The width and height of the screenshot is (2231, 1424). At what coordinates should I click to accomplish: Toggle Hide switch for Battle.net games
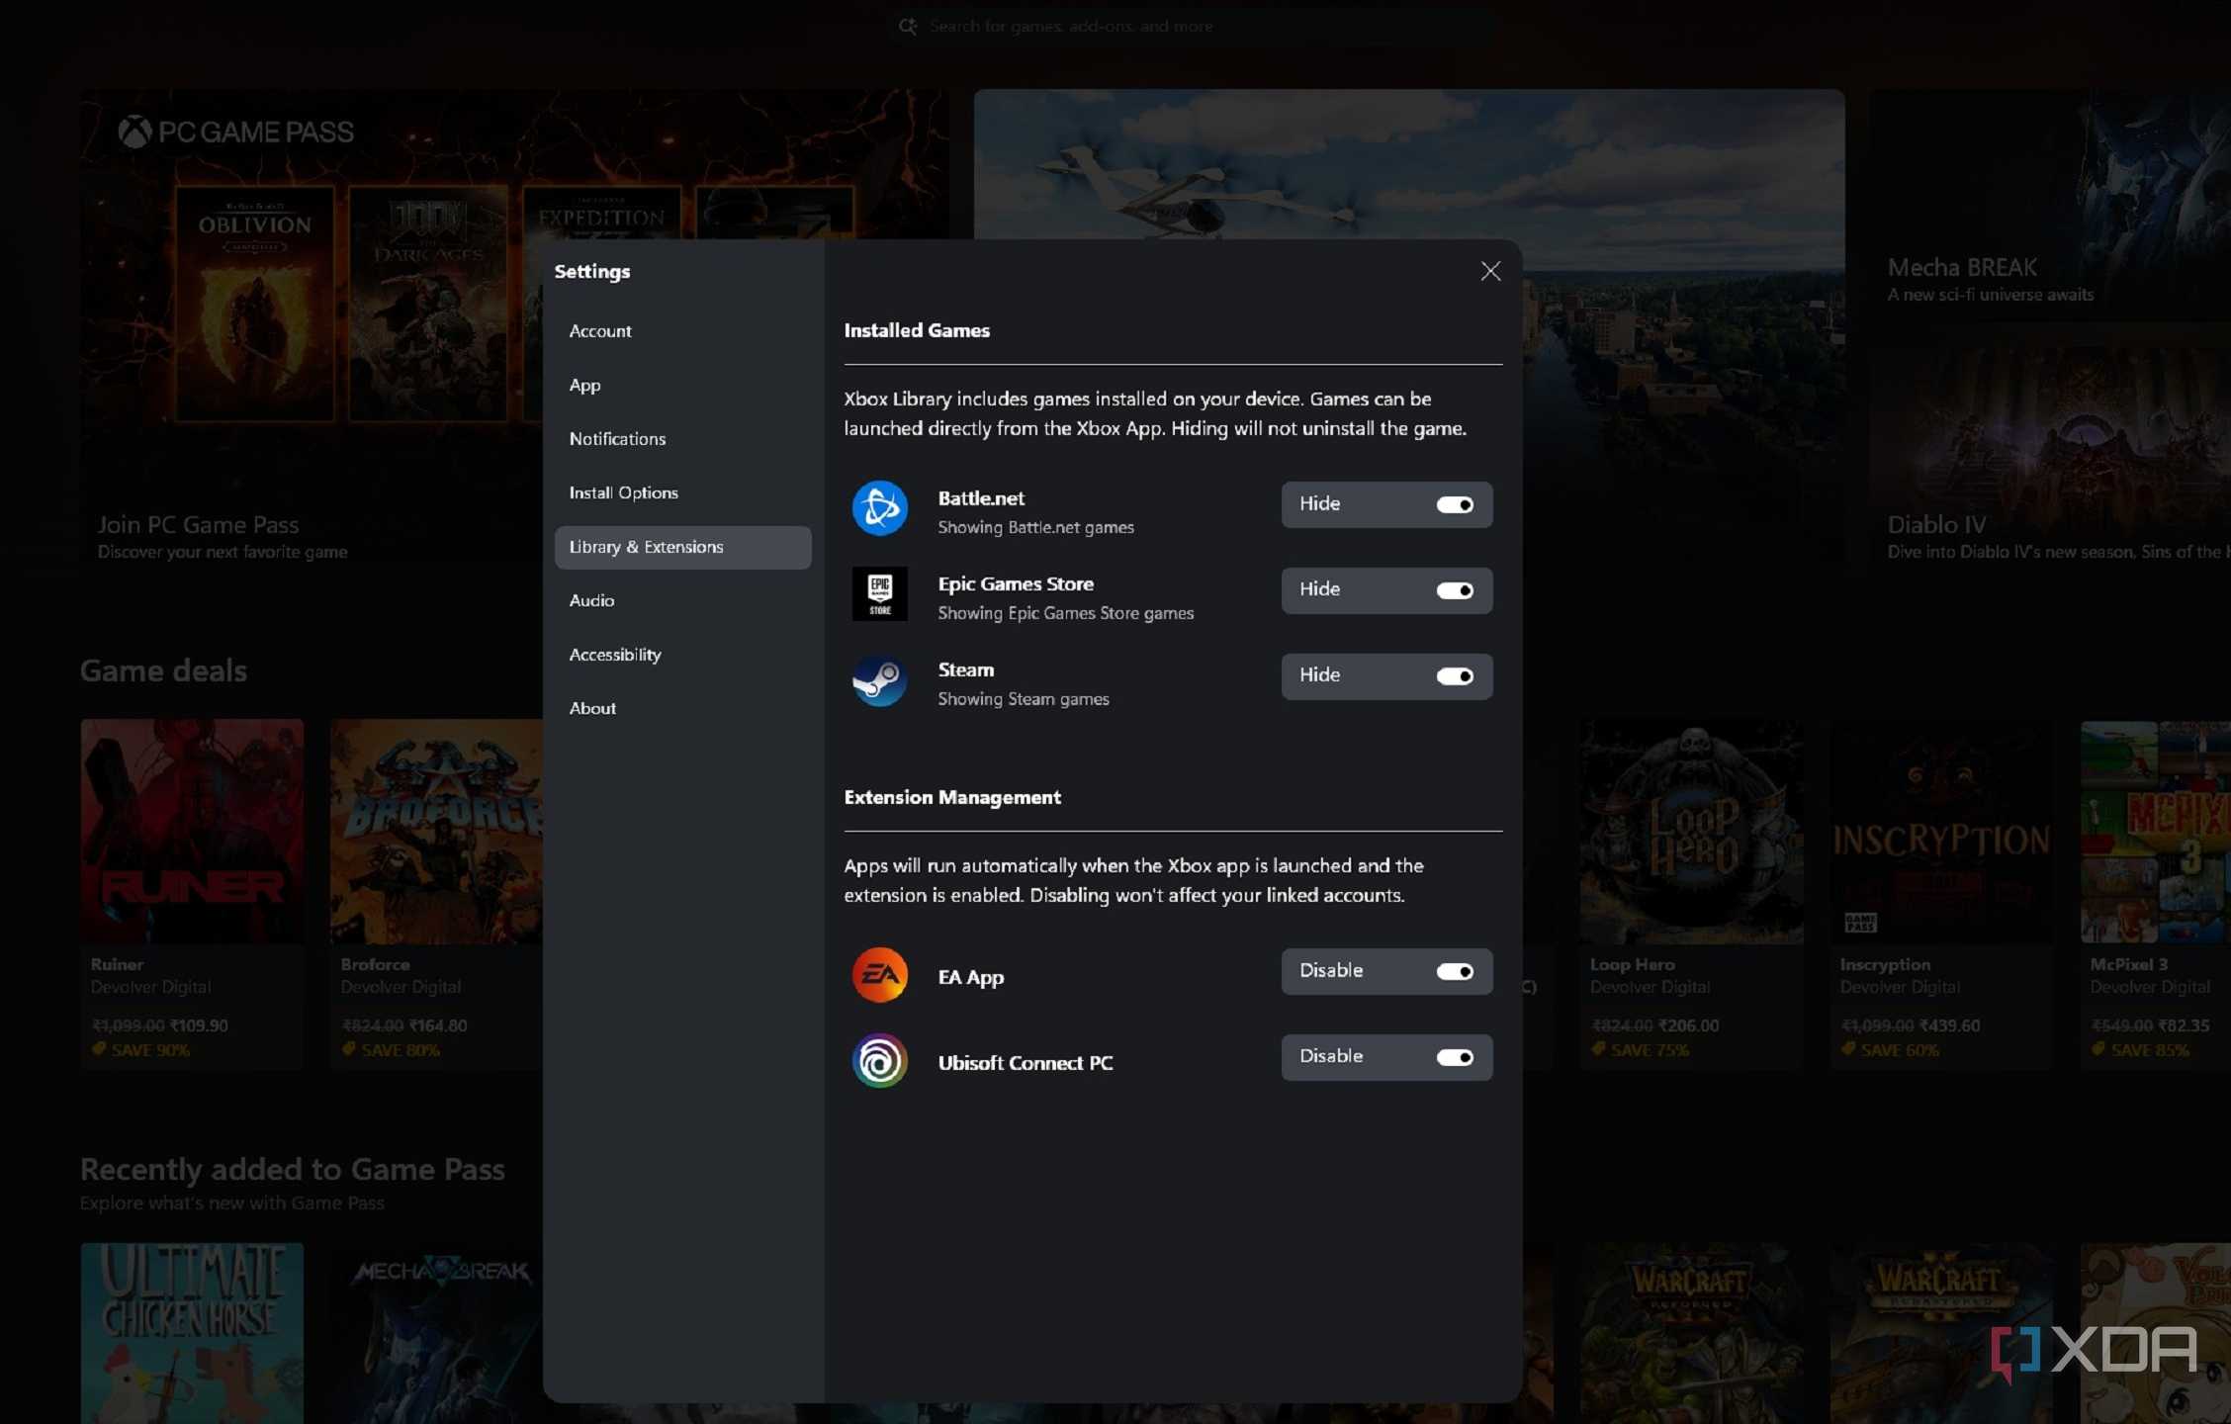(1455, 505)
